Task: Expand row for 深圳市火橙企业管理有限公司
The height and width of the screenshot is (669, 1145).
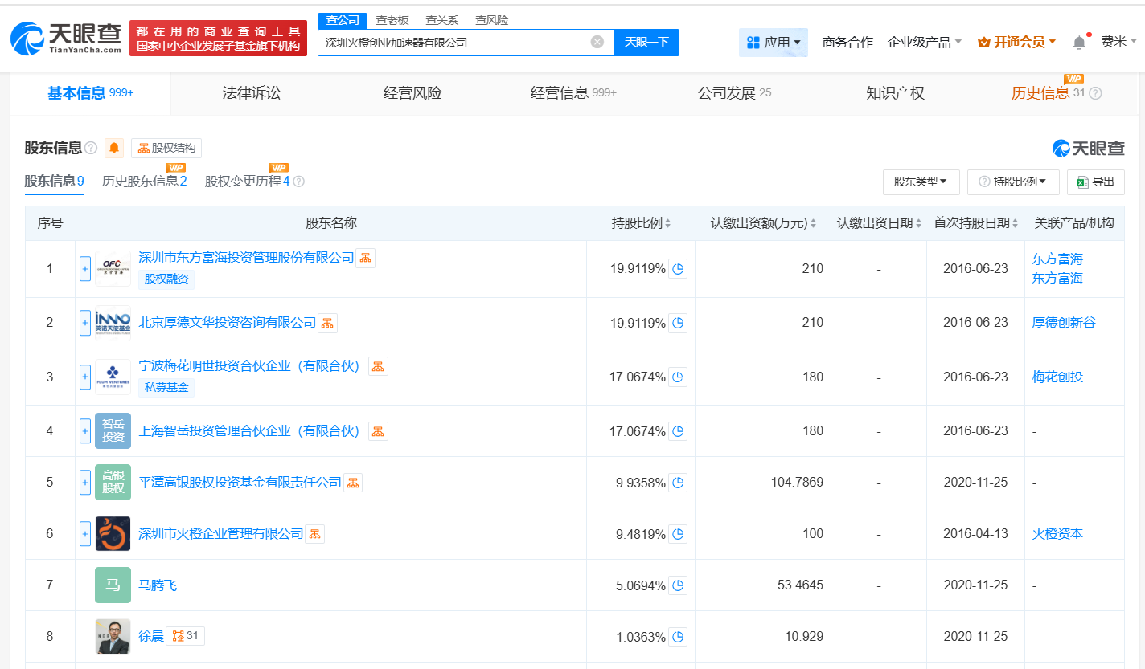Action: pos(85,534)
